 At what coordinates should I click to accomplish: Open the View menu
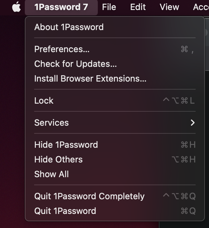click(x=169, y=7)
